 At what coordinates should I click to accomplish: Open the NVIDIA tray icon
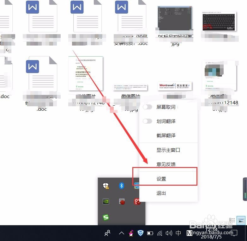tap(106, 201)
